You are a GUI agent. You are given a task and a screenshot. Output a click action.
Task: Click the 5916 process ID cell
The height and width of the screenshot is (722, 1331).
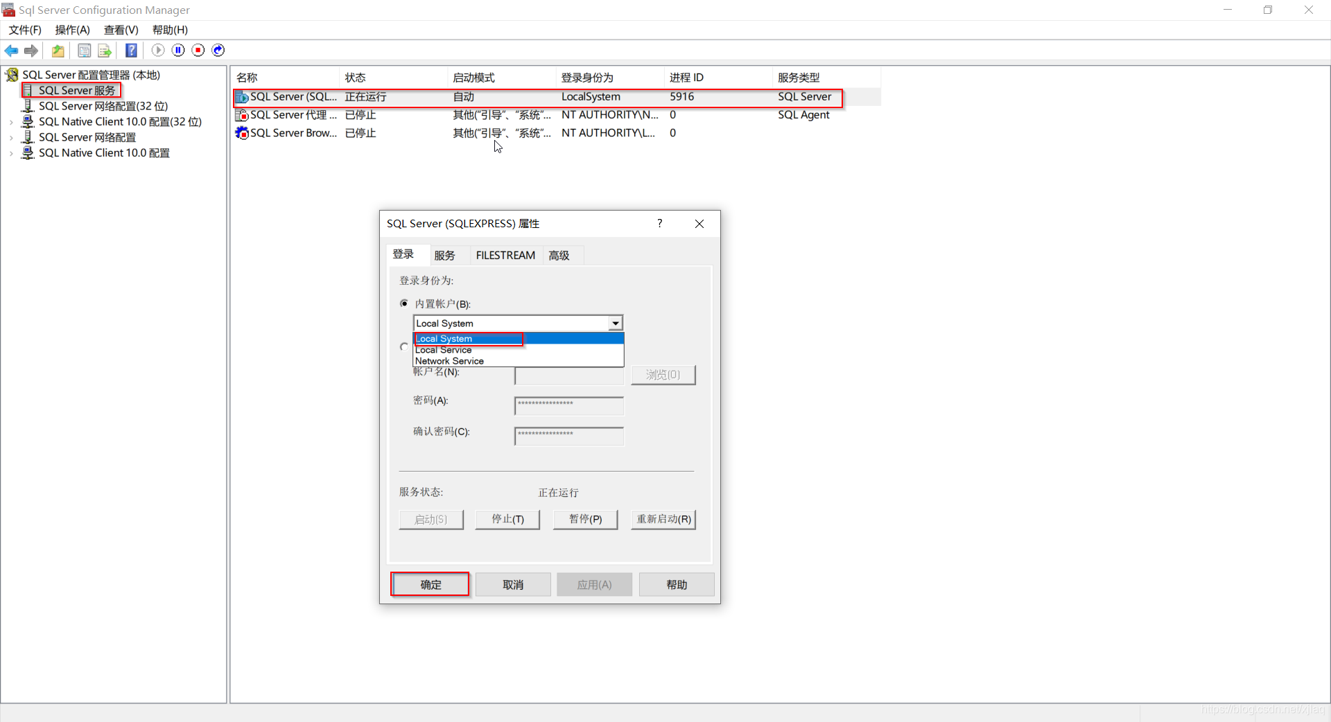681,97
